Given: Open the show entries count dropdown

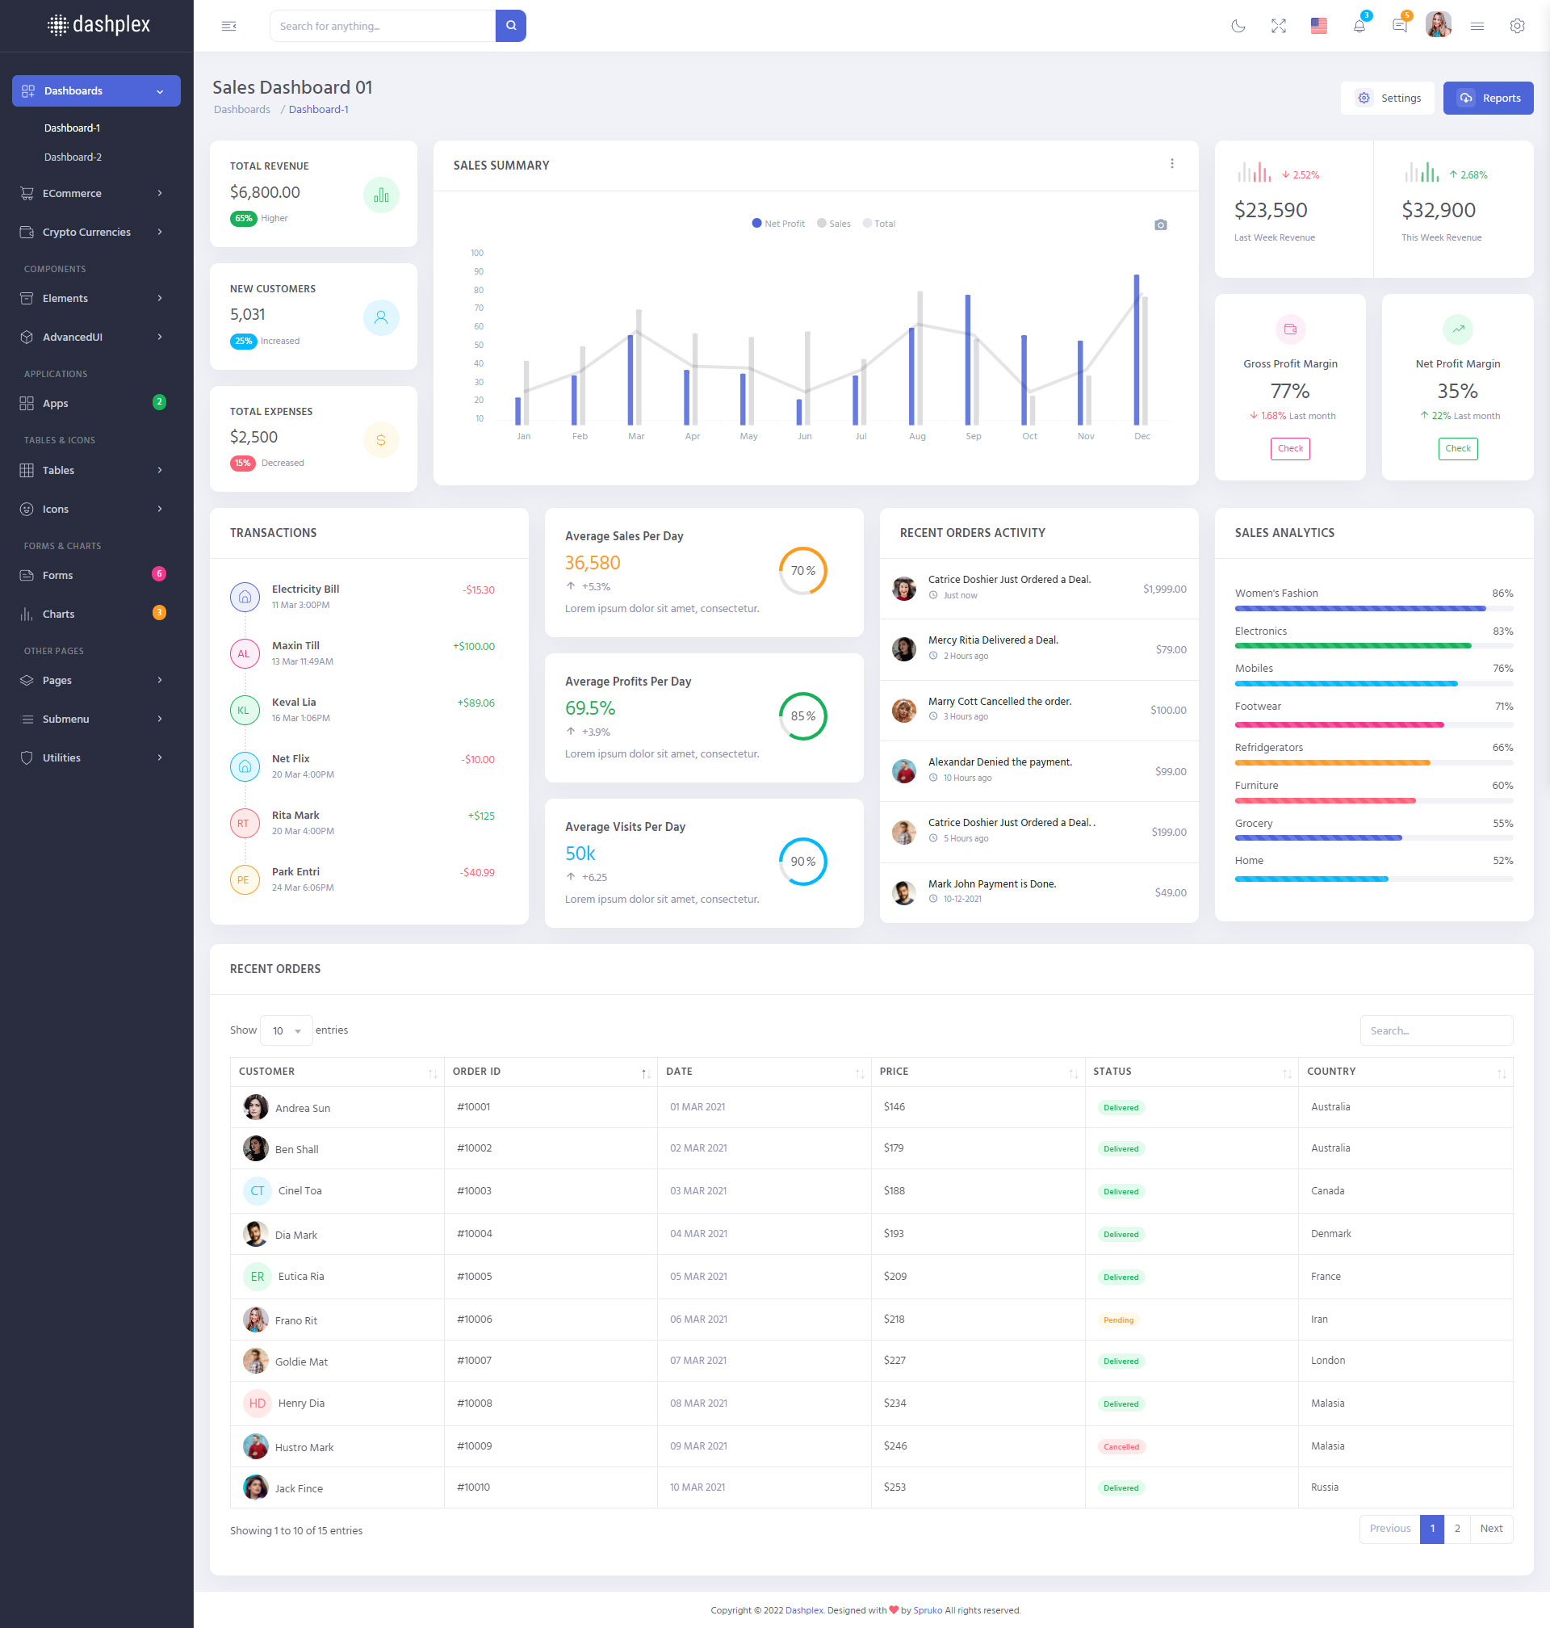Looking at the screenshot, I should pyautogui.click(x=286, y=1030).
